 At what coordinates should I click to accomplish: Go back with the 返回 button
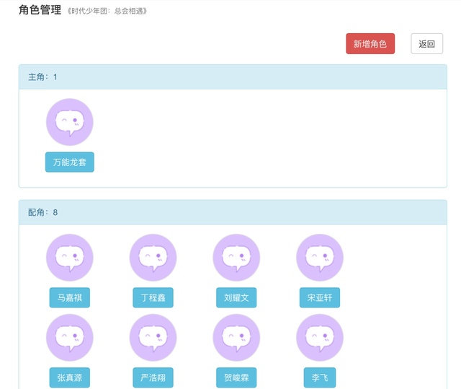426,43
